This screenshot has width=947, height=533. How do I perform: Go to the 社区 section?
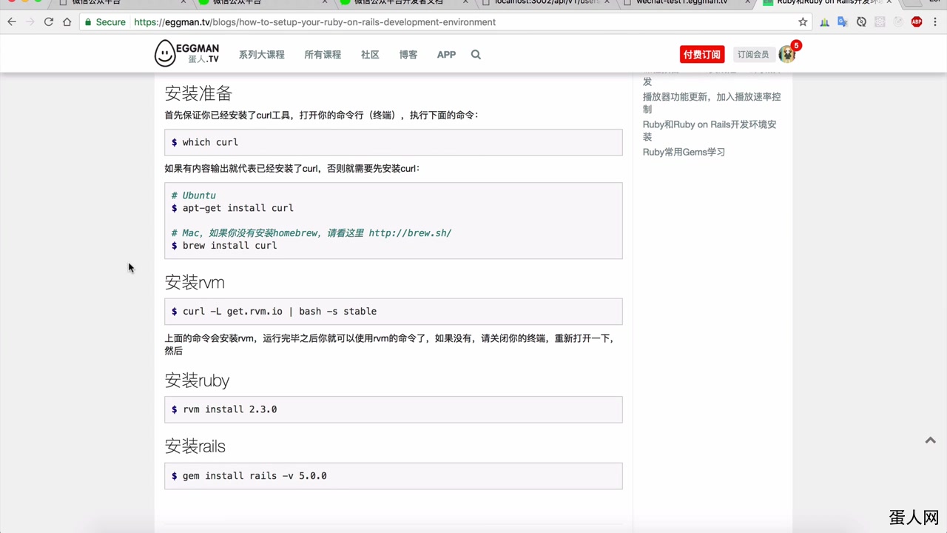[x=370, y=55]
